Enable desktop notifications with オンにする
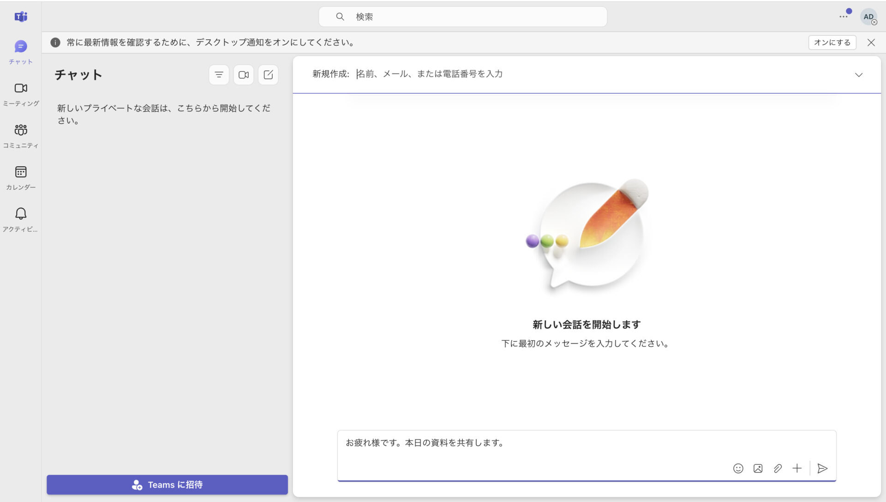Image resolution: width=886 pixels, height=502 pixels. tap(832, 42)
